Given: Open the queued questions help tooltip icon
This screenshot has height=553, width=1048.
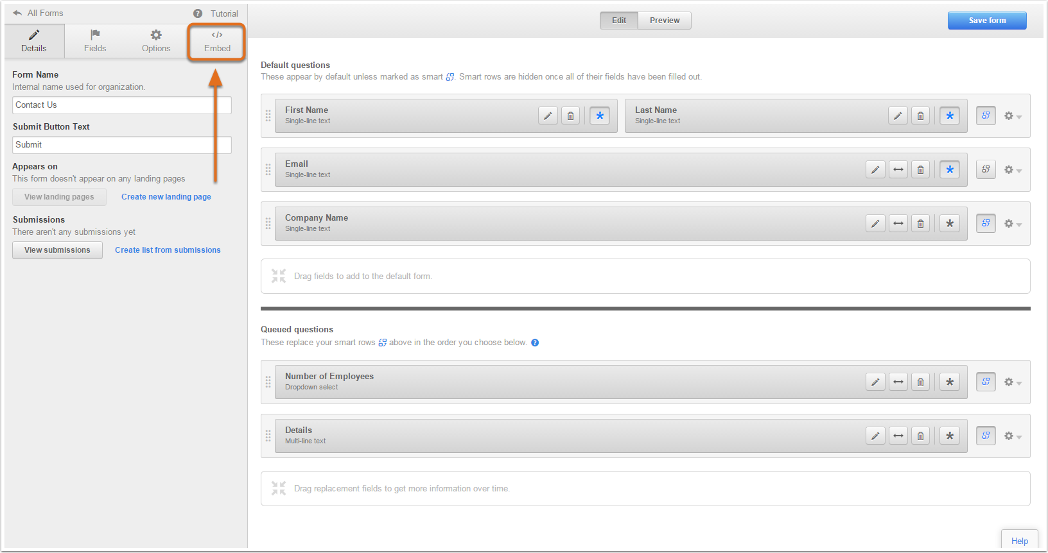Looking at the screenshot, I should click(x=535, y=343).
